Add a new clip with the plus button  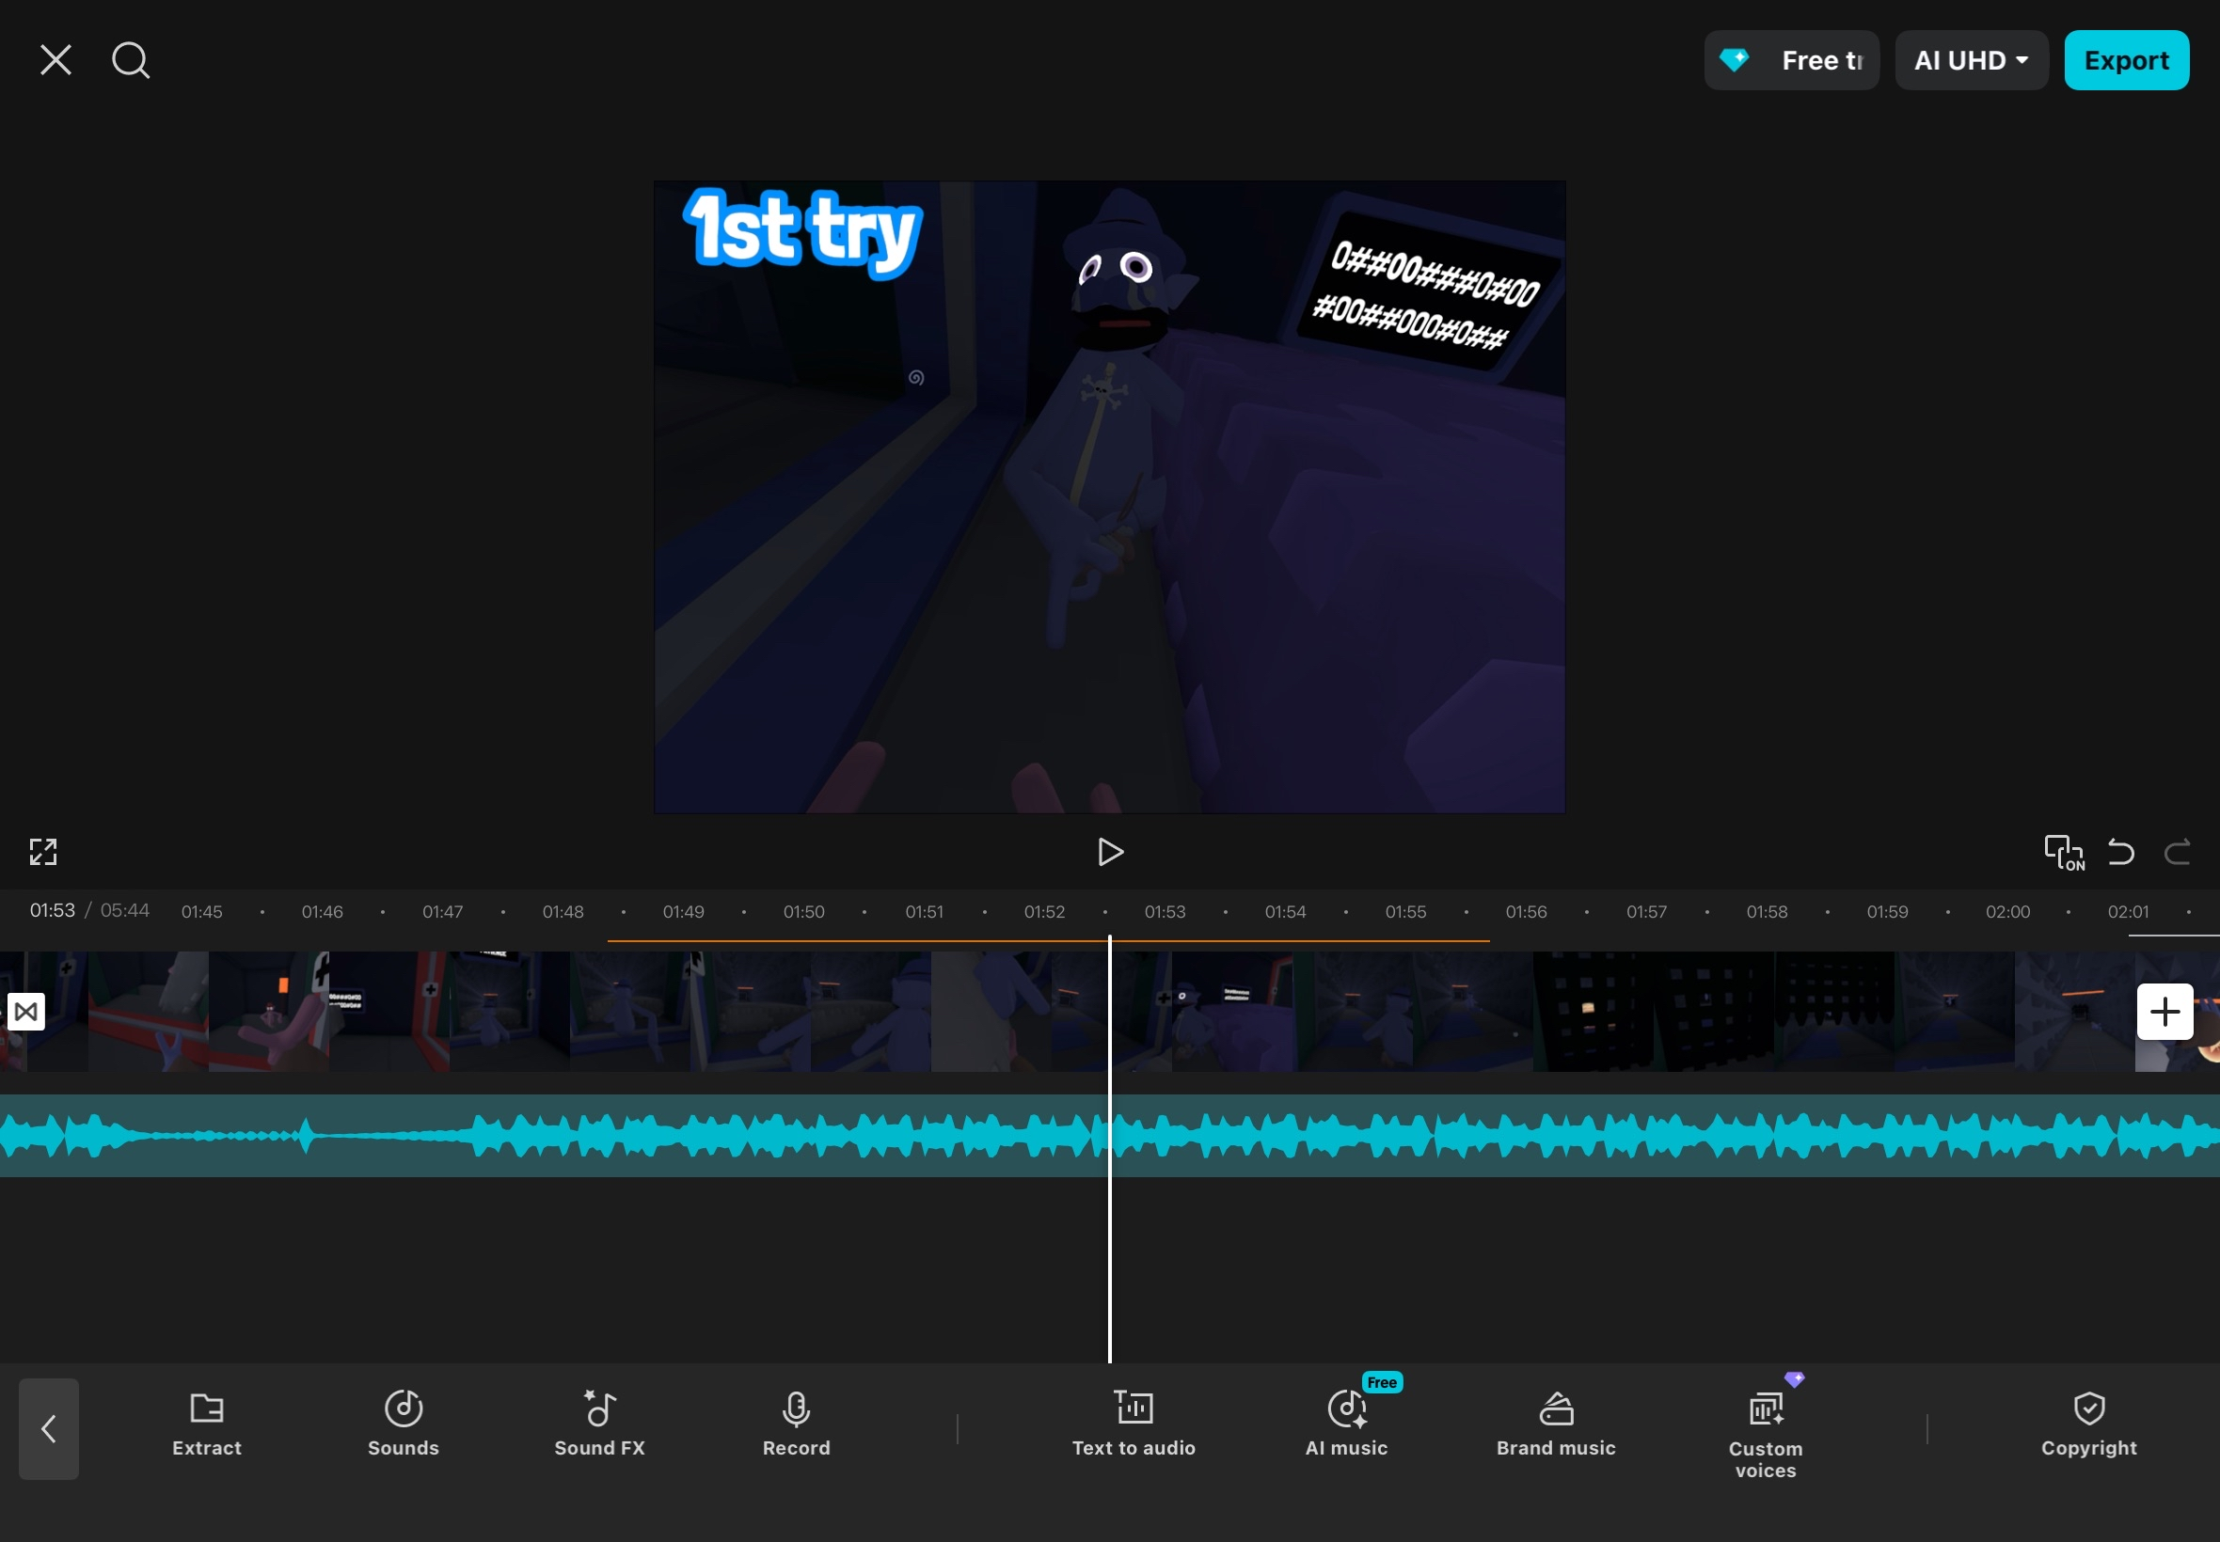[2164, 1012]
